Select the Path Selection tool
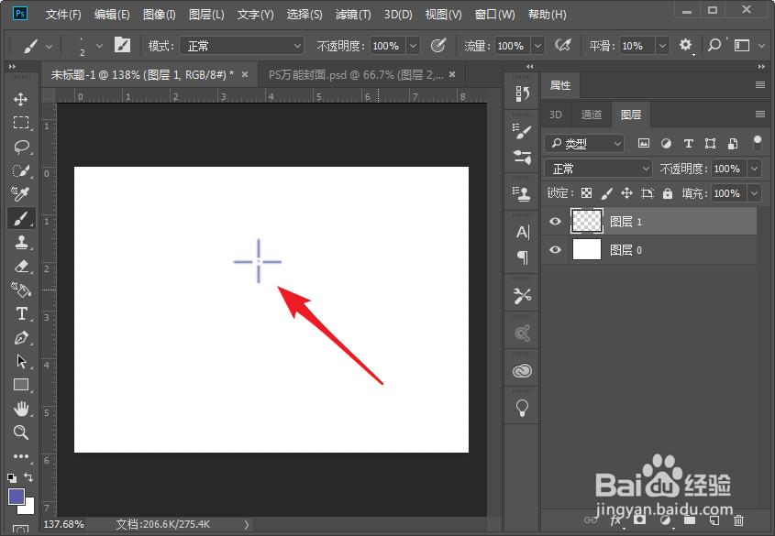The height and width of the screenshot is (536, 775). [x=21, y=361]
